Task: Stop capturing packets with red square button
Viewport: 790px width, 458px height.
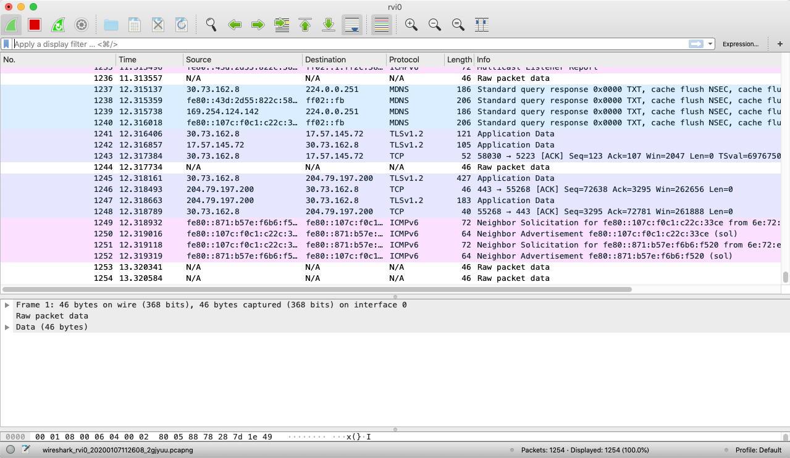Action: pos(35,25)
